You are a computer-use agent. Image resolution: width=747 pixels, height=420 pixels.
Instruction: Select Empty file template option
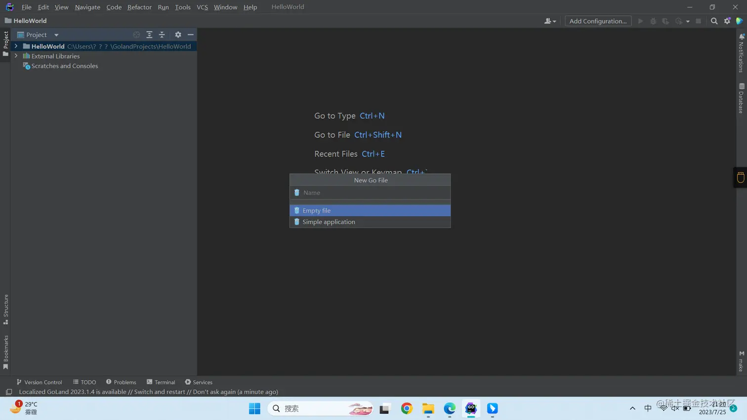(370, 210)
